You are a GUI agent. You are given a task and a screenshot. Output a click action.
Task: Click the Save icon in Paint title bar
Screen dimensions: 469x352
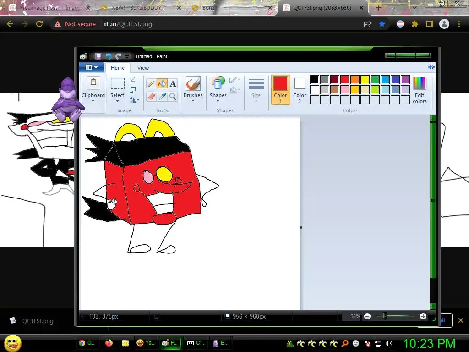(x=98, y=56)
